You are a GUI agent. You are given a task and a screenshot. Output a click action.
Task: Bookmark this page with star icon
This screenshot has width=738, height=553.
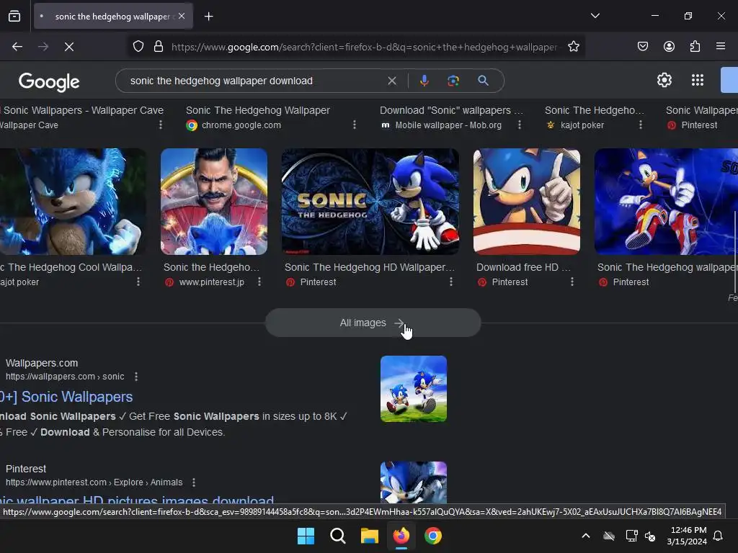pyautogui.click(x=573, y=47)
